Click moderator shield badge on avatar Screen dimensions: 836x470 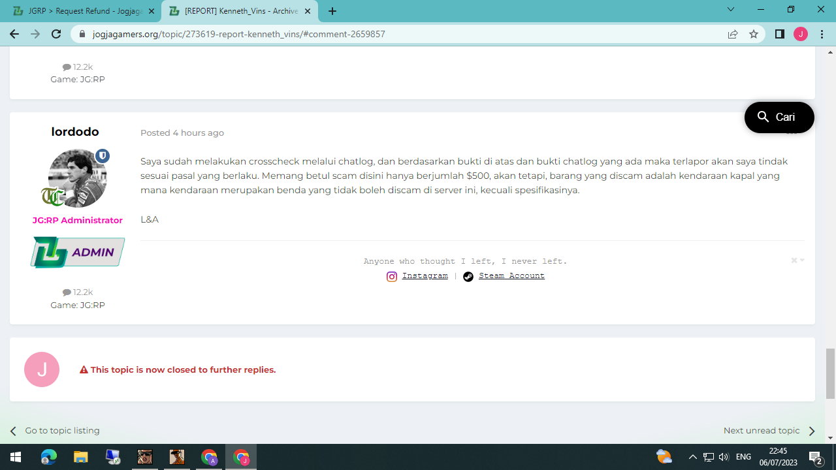tap(103, 156)
